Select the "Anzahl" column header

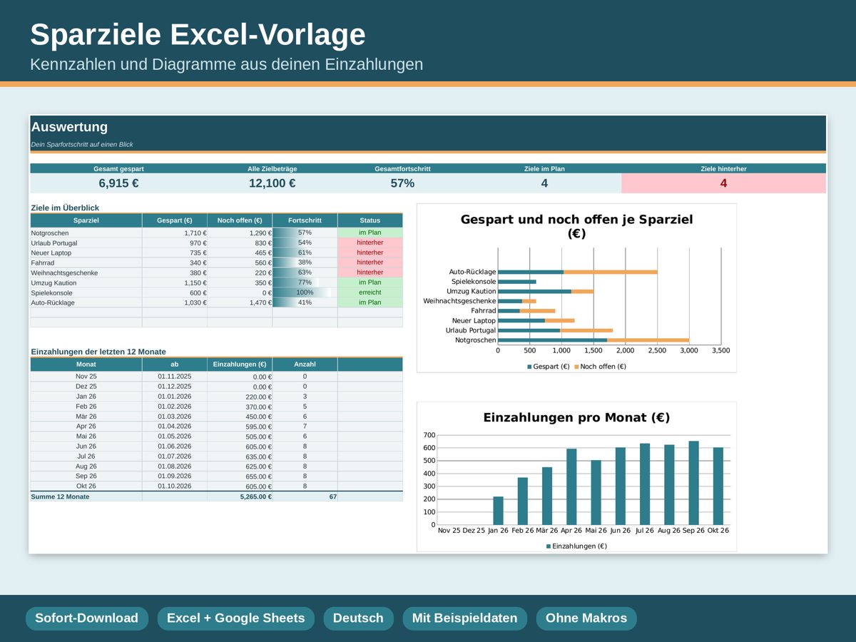coord(305,365)
